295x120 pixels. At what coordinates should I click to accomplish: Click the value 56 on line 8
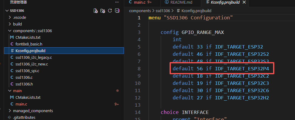click(200, 69)
